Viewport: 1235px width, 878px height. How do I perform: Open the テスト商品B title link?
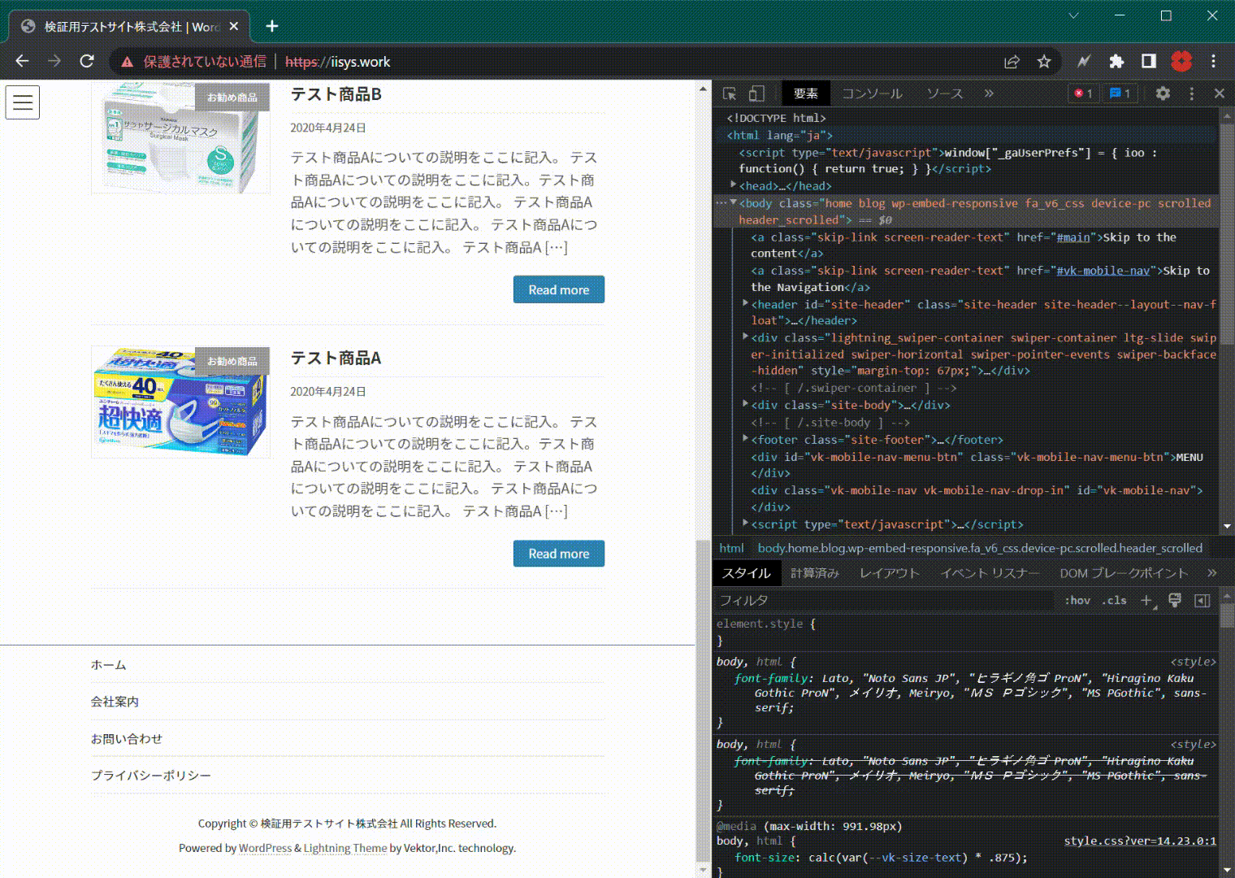tap(336, 94)
